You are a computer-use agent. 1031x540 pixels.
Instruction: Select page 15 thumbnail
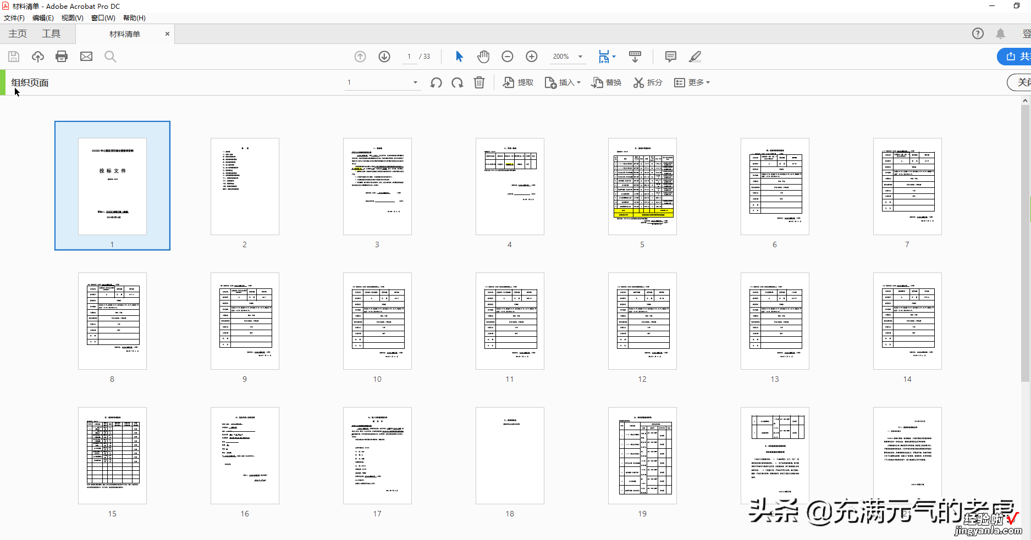(112, 455)
